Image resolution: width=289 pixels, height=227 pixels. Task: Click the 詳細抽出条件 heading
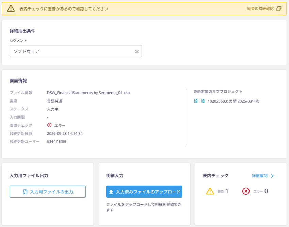(x=22, y=31)
